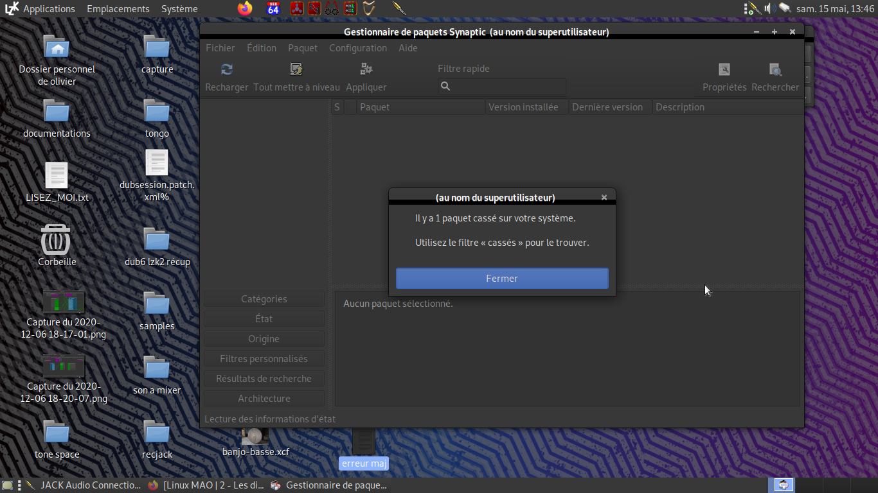Open the Paquet menu

tap(303, 48)
